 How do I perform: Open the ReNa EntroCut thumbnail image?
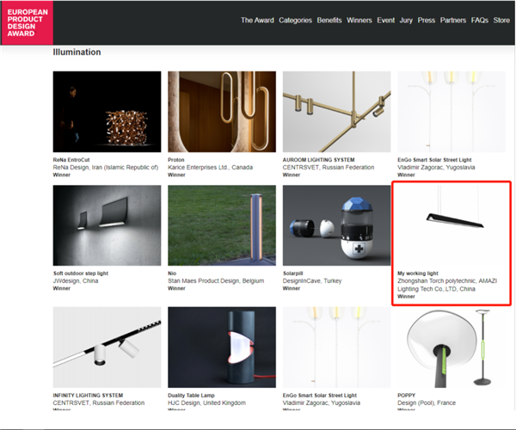coord(107,112)
